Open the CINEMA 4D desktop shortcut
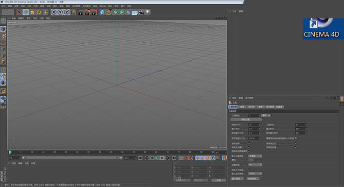The image size is (344, 187). [x=323, y=29]
